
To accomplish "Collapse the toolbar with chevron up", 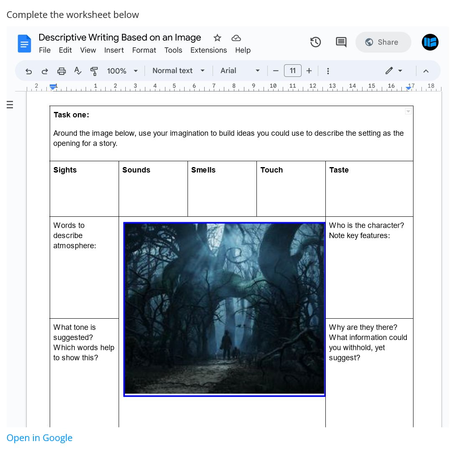I will pos(426,71).
